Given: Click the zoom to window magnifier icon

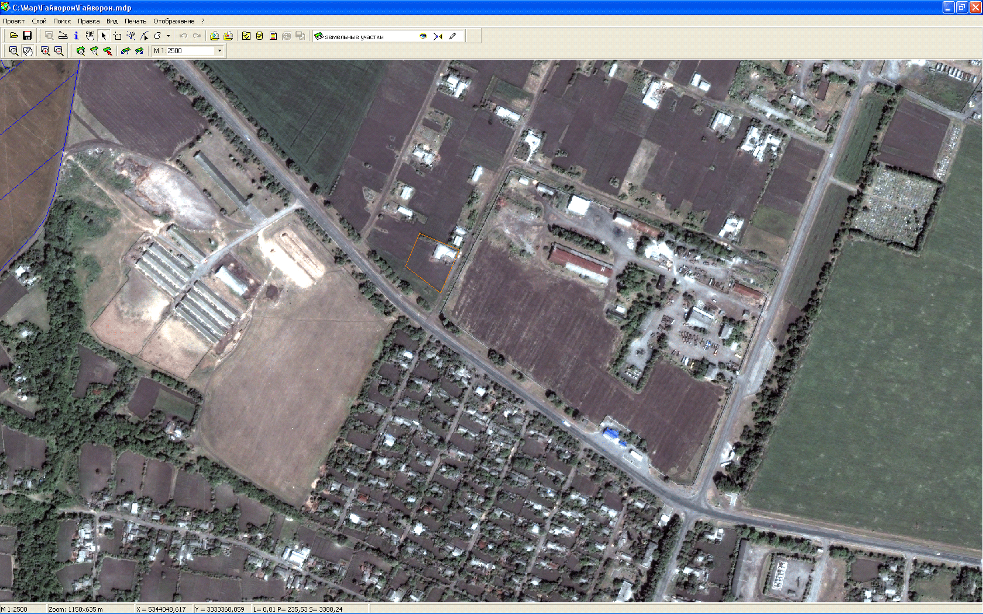Looking at the screenshot, I should tap(13, 51).
